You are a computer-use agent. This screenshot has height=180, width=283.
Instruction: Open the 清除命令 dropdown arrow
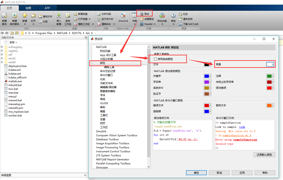pyautogui.click(x=114, y=24)
